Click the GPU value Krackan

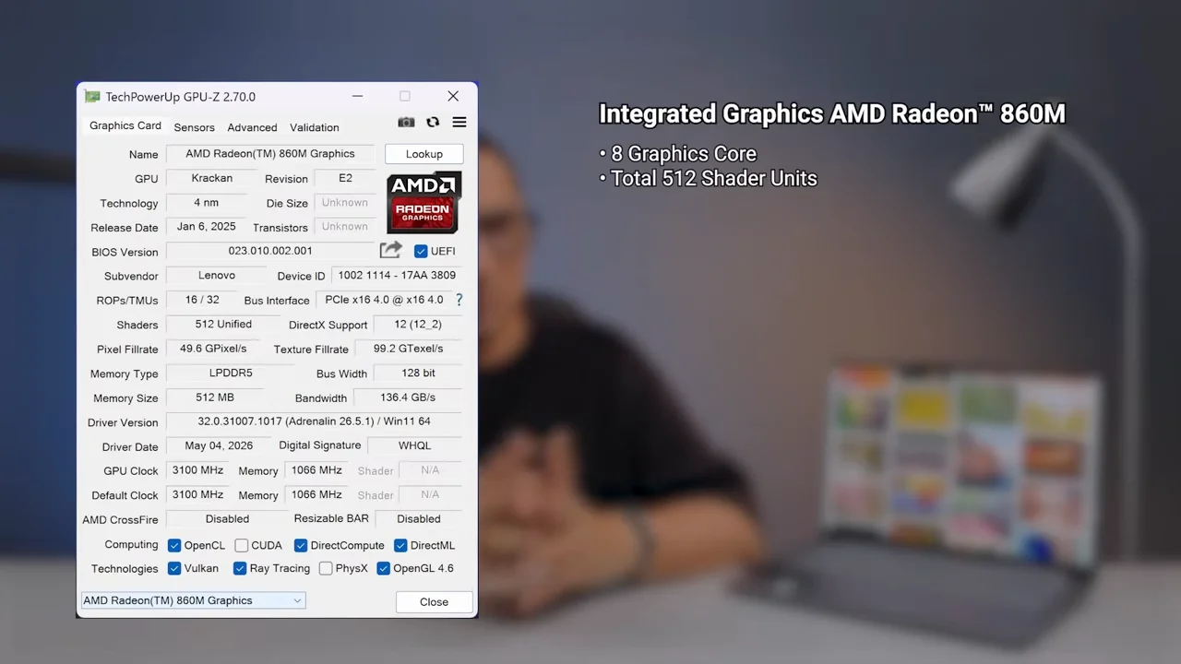[212, 178]
